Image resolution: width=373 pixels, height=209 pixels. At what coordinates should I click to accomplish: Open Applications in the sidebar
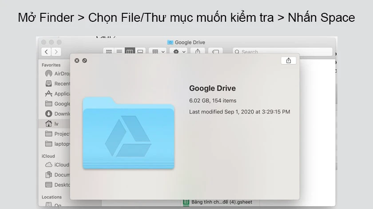point(57,94)
